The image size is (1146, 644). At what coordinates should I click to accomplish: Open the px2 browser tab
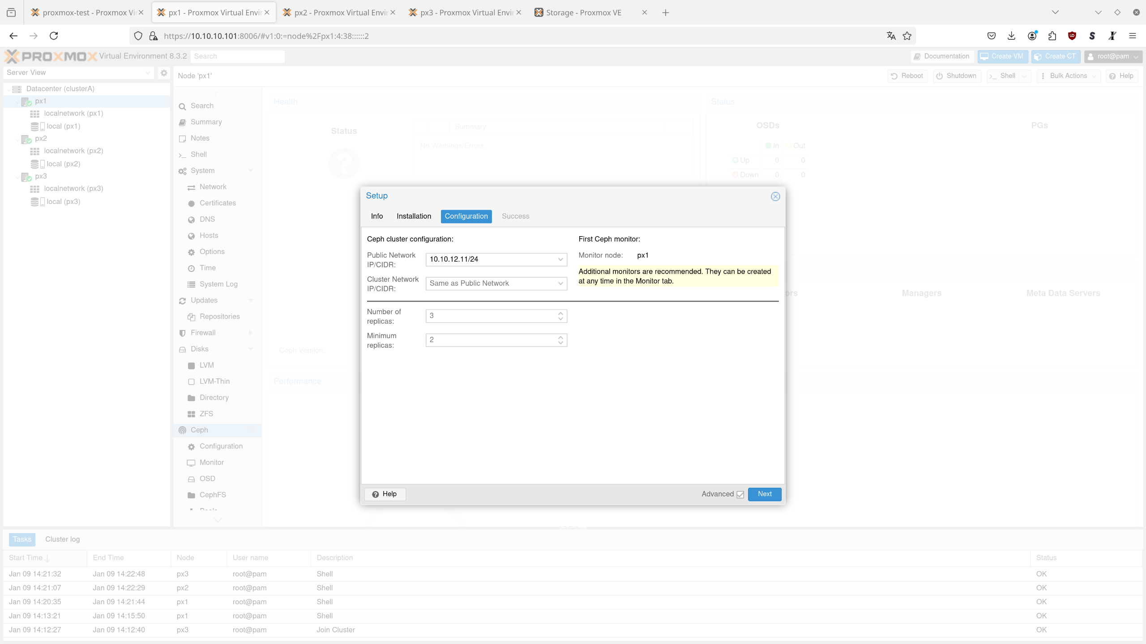click(339, 13)
